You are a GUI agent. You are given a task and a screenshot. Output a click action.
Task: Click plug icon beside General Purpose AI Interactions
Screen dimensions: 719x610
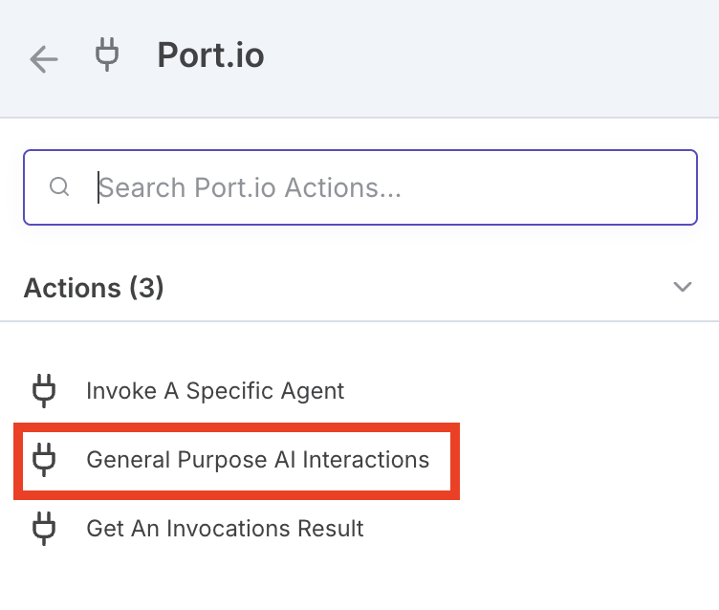tap(44, 459)
